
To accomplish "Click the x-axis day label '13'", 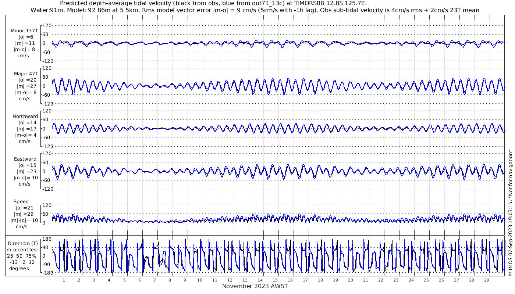I will tap(245, 280).
